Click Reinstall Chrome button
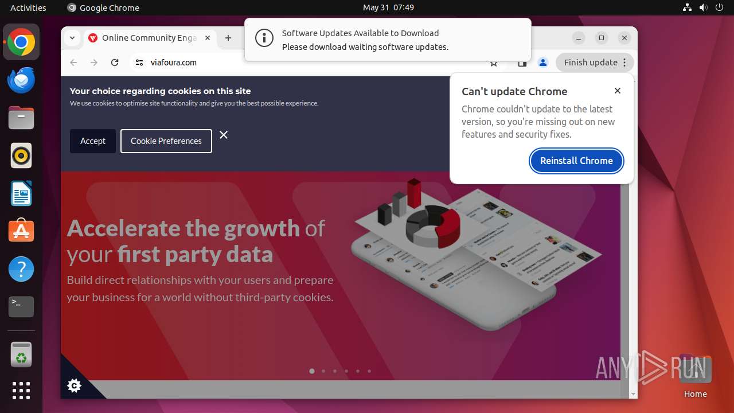This screenshot has width=734, height=413. pyautogui.click(x=576, y=161)
